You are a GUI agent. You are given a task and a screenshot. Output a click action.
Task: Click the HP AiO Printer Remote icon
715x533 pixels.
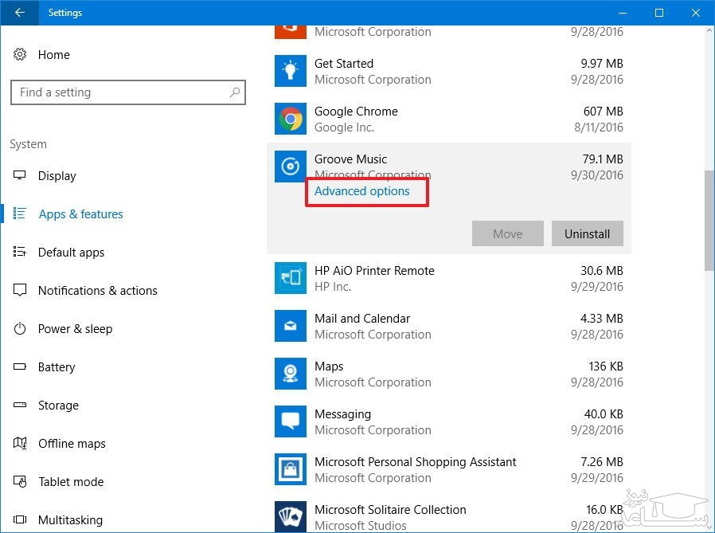[290, 278]
